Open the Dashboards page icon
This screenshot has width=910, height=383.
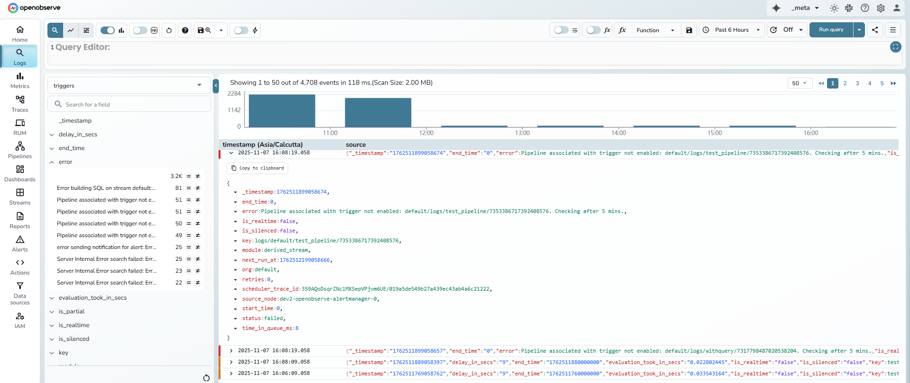(x=20, y=169)
